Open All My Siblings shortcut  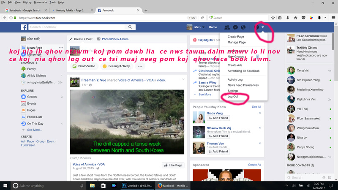point(36,76)
